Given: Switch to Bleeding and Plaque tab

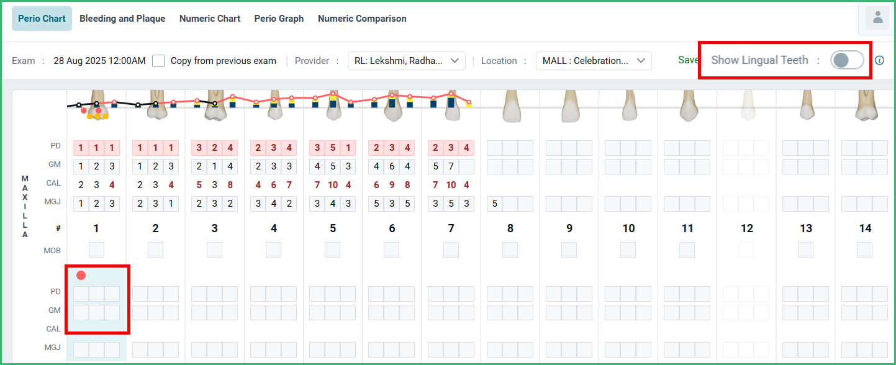Looking at the screenshot, I should pyautogui.click(x=122, y=19).
